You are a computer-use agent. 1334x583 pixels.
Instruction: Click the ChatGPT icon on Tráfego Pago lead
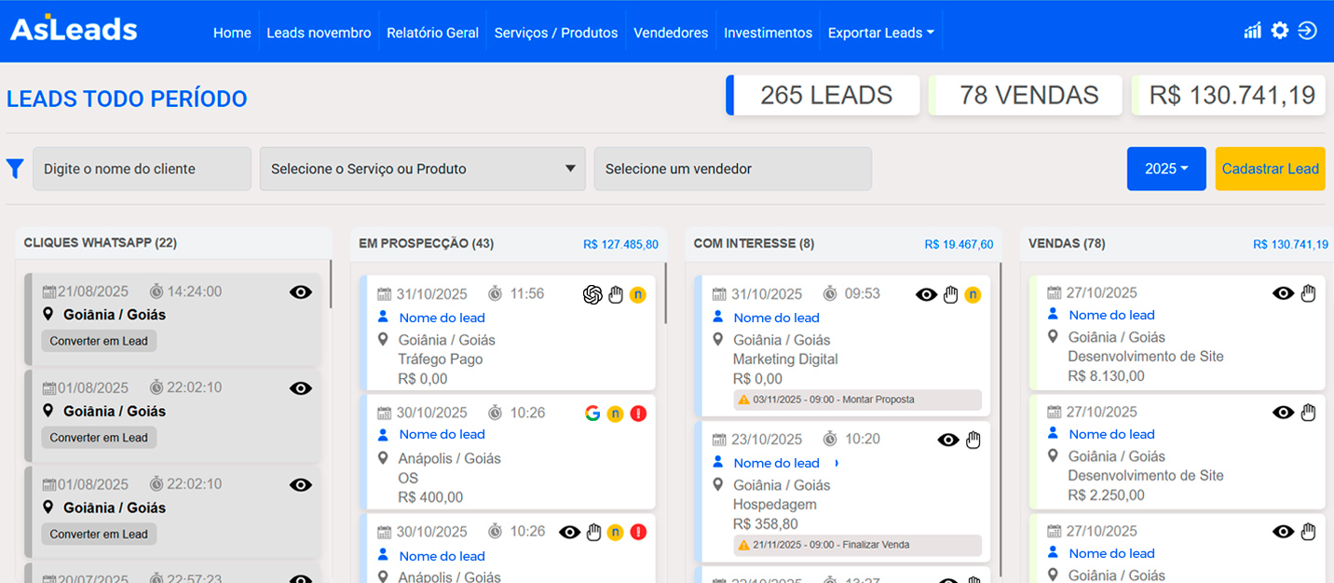tap(592, 294)
